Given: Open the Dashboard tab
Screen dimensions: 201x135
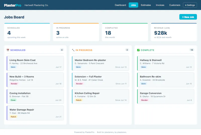Looking at the screenshot, I should [x=120, y=5].
